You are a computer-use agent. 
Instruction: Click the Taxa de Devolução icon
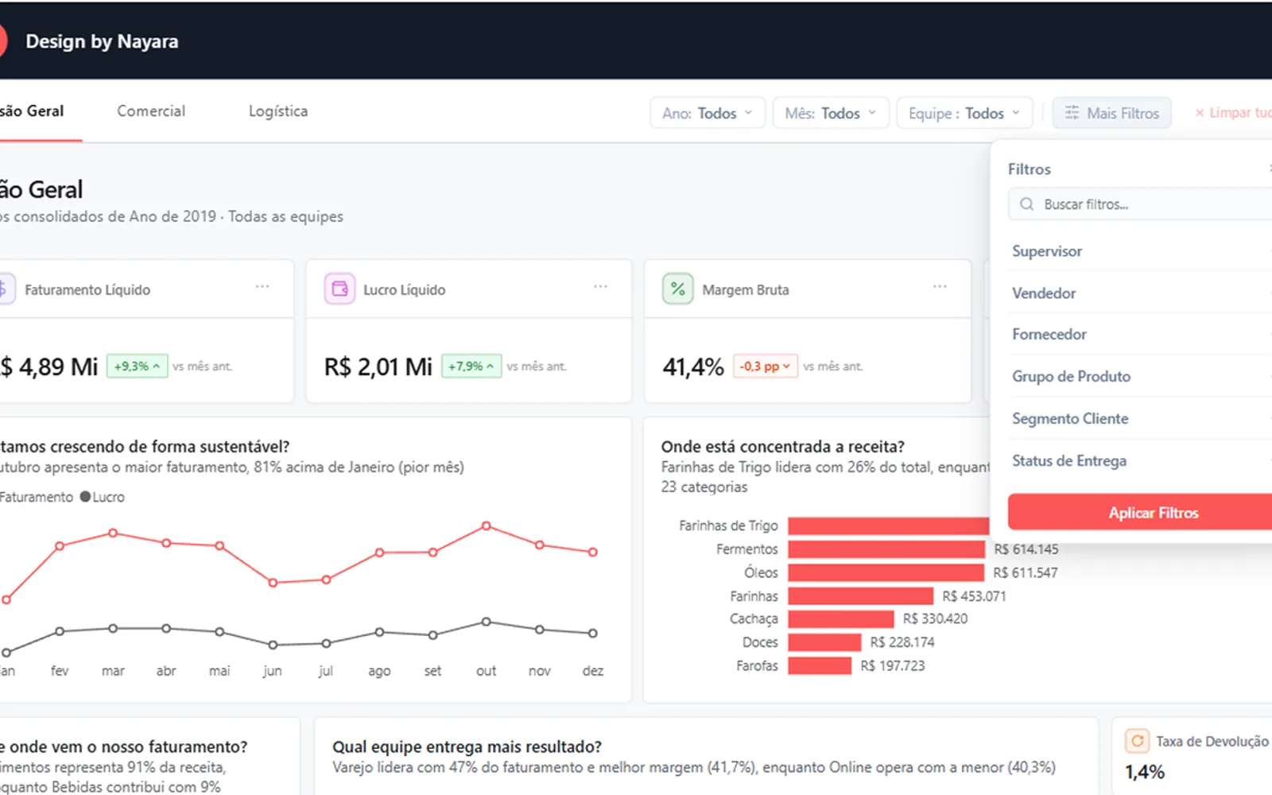(1138, 741)
